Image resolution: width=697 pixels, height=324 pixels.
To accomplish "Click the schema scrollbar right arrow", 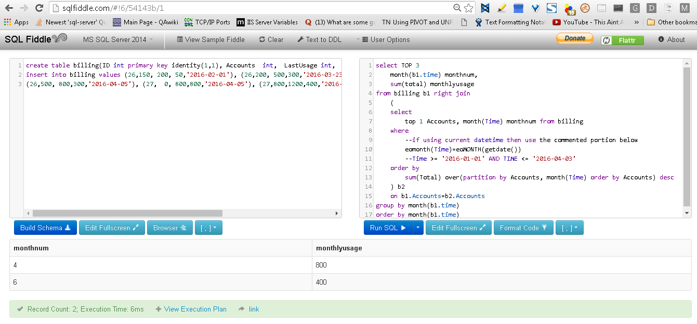I will [x=336, y=213].
